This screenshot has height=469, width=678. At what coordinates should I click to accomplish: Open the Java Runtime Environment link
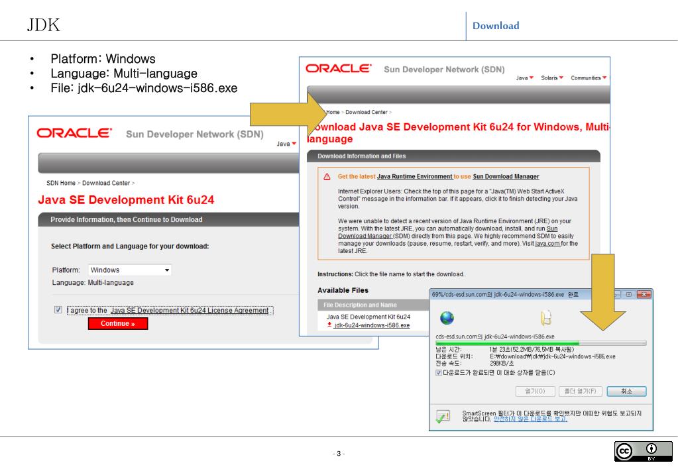(414, 176)
